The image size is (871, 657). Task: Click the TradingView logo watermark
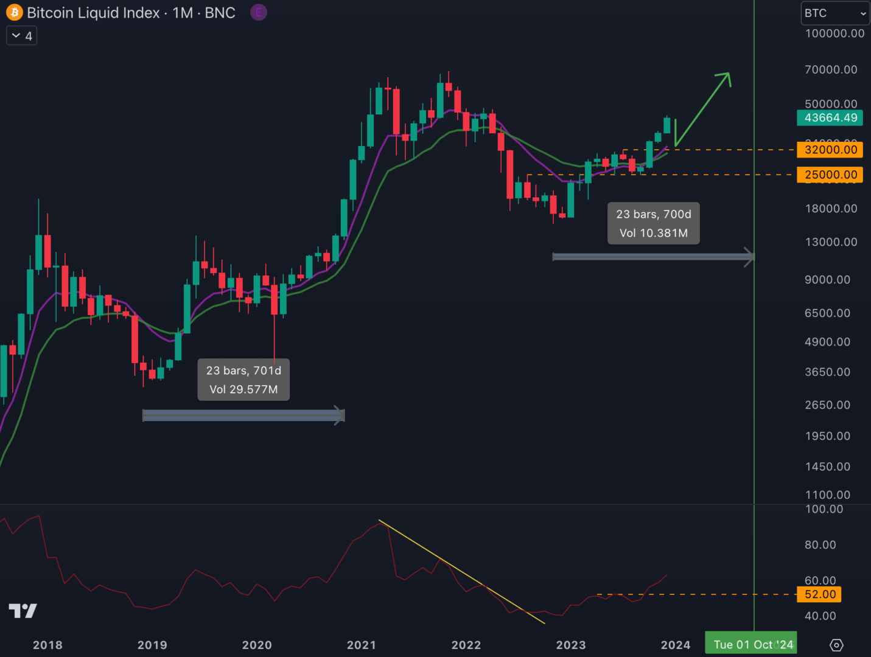coord(23,611)
